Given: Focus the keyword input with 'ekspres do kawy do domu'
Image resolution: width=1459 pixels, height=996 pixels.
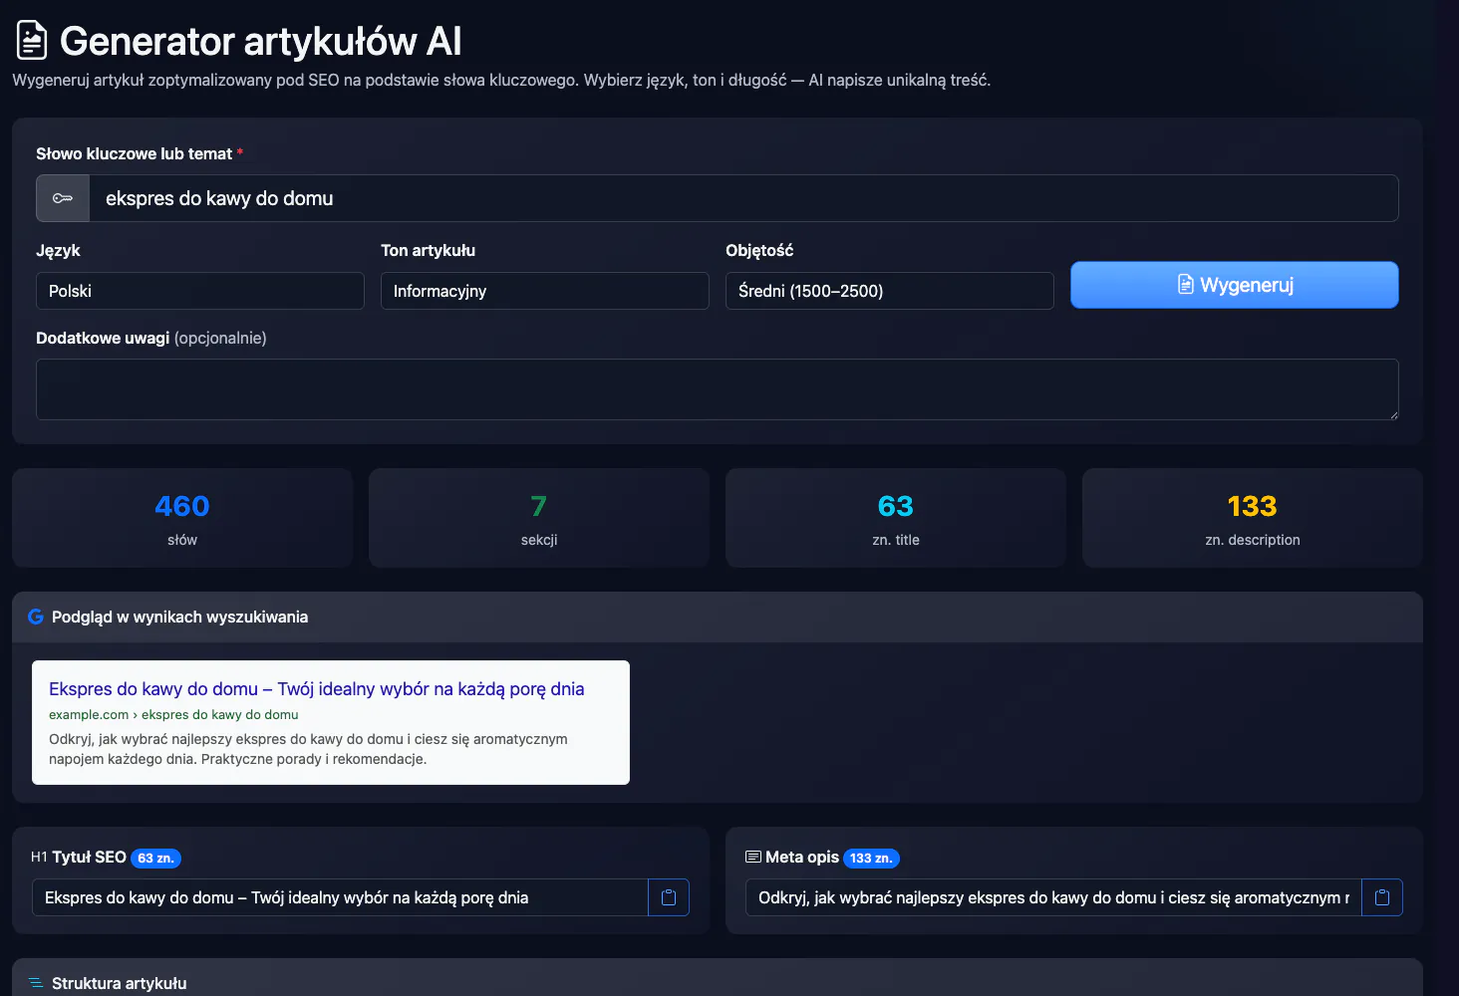Looking at the screenshot, I should click(743, 198).
